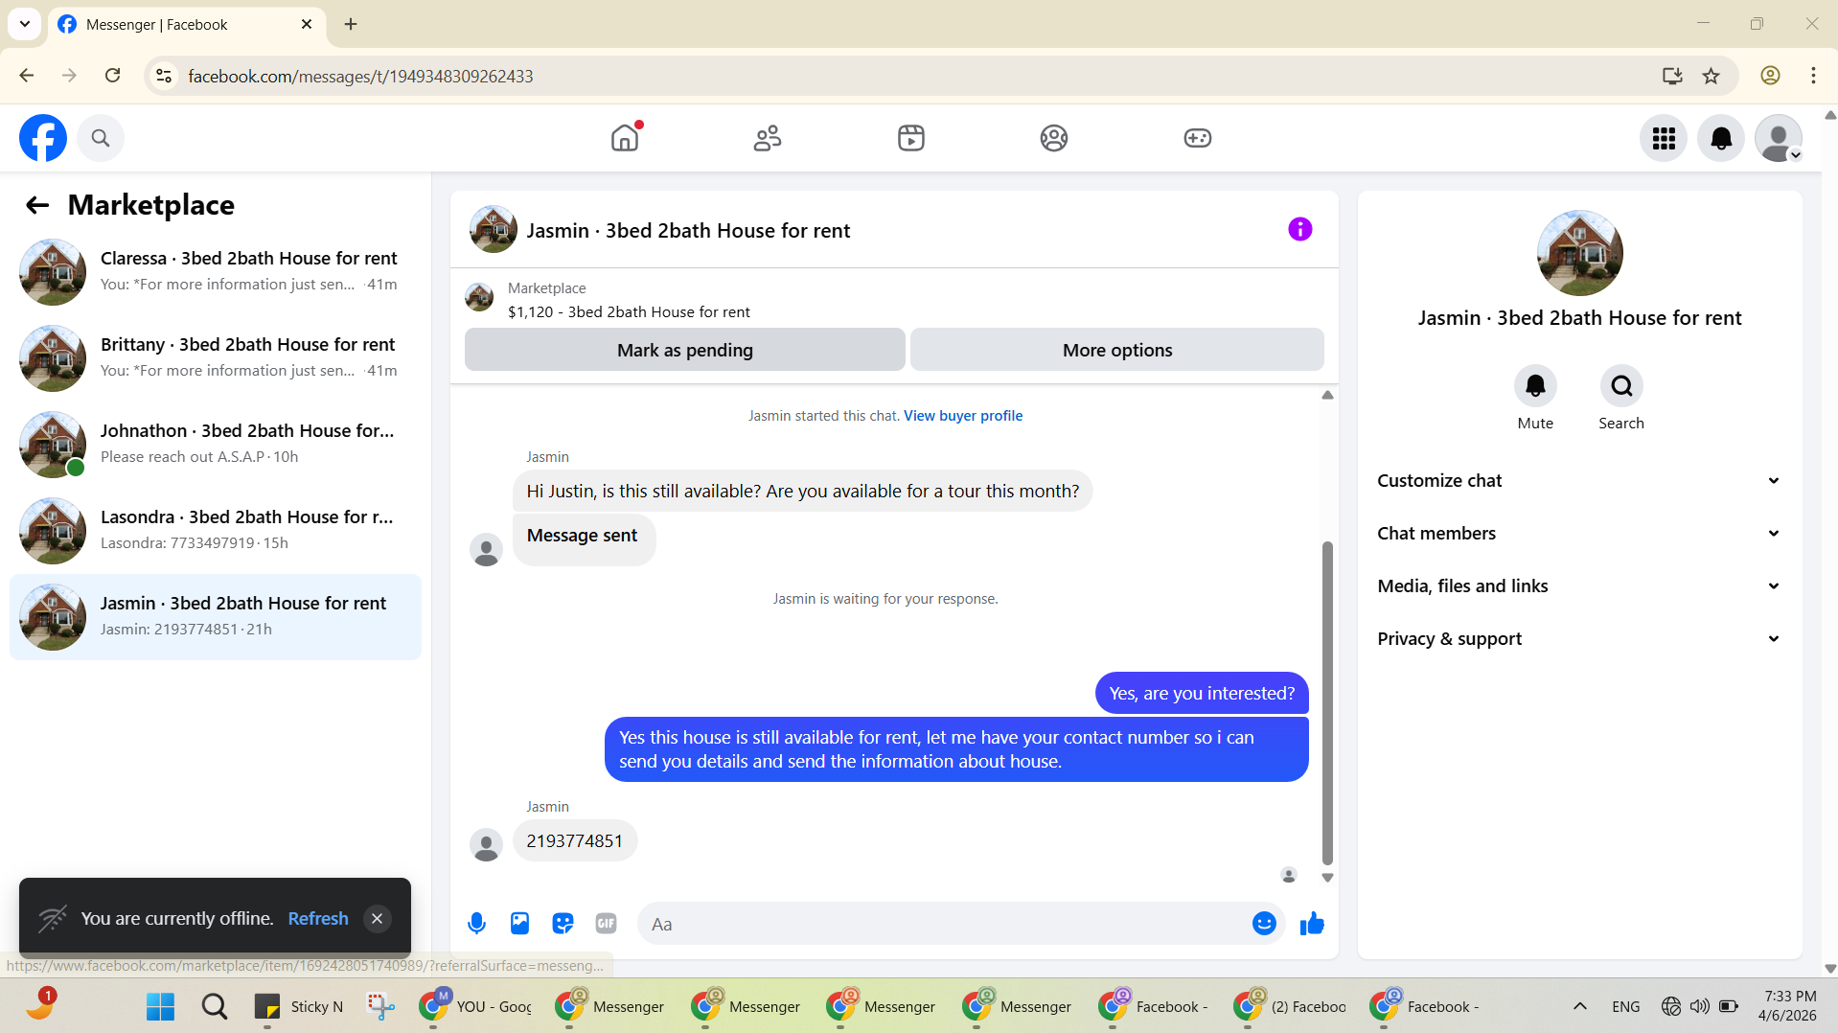The width and height of the screenshot is (1838, 1033).
Task: Choose a GIF icon
Action: (x=606, y=924)
